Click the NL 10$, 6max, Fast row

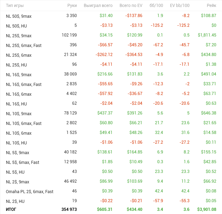pos(24,123)
